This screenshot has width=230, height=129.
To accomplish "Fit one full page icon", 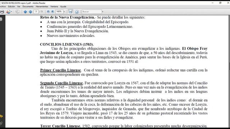I will [x=77, y=12].
